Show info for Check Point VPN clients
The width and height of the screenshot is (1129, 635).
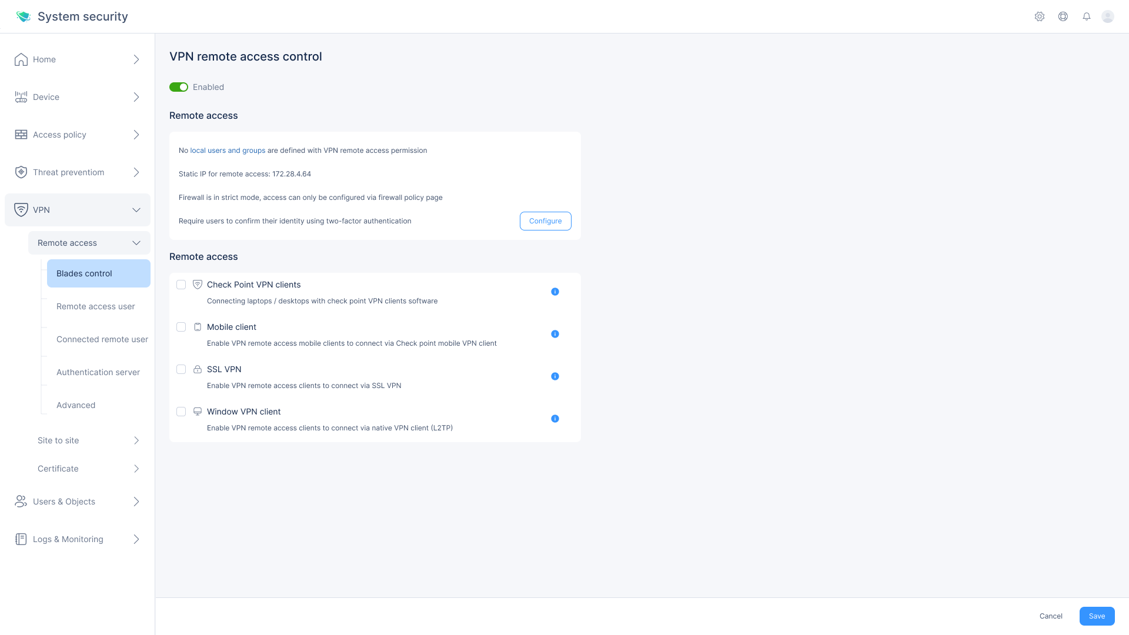click(x=555, y=292)
